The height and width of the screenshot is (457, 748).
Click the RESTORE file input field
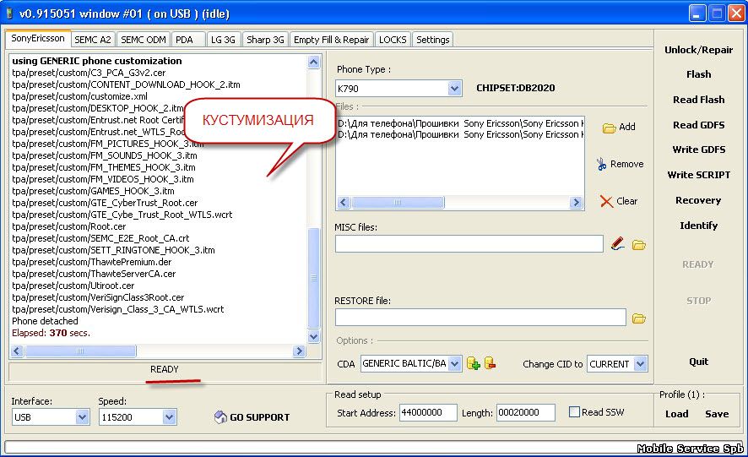pyautogui.click(x=480, y=318)
